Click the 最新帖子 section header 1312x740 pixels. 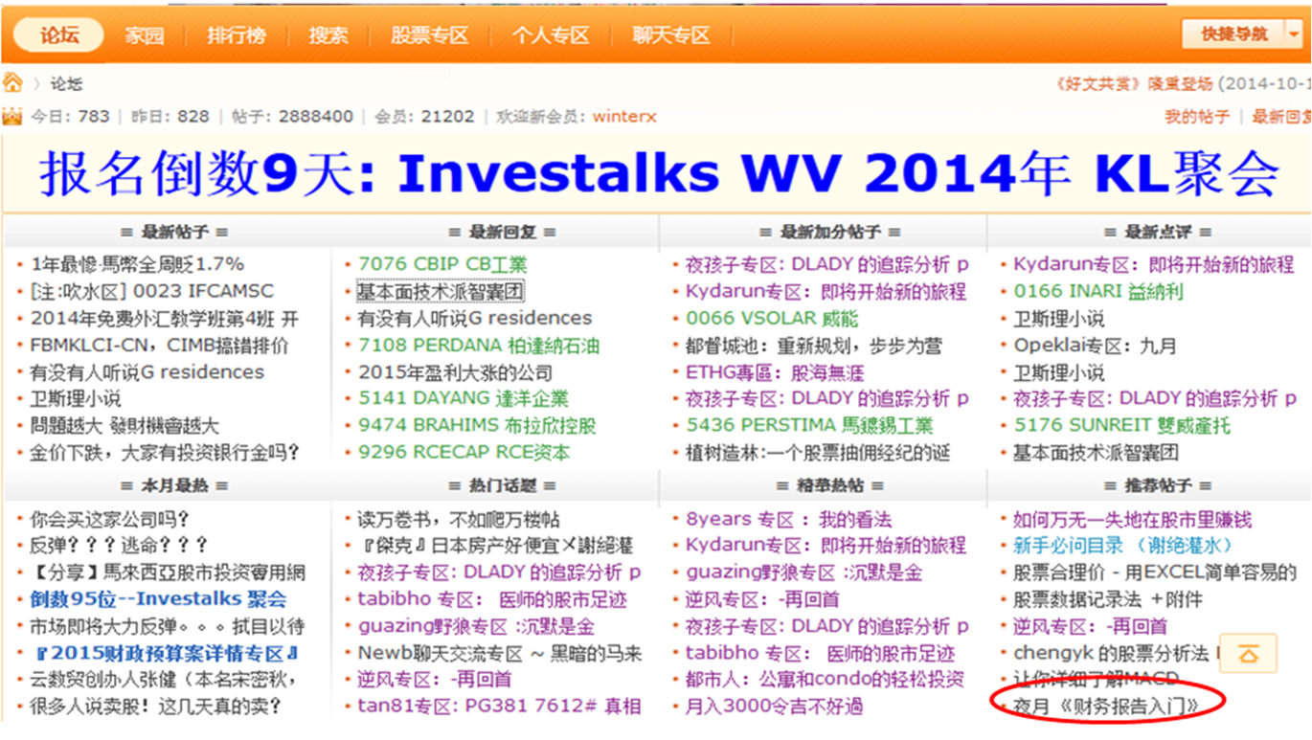pyautogui.click(x=174, y=232)
